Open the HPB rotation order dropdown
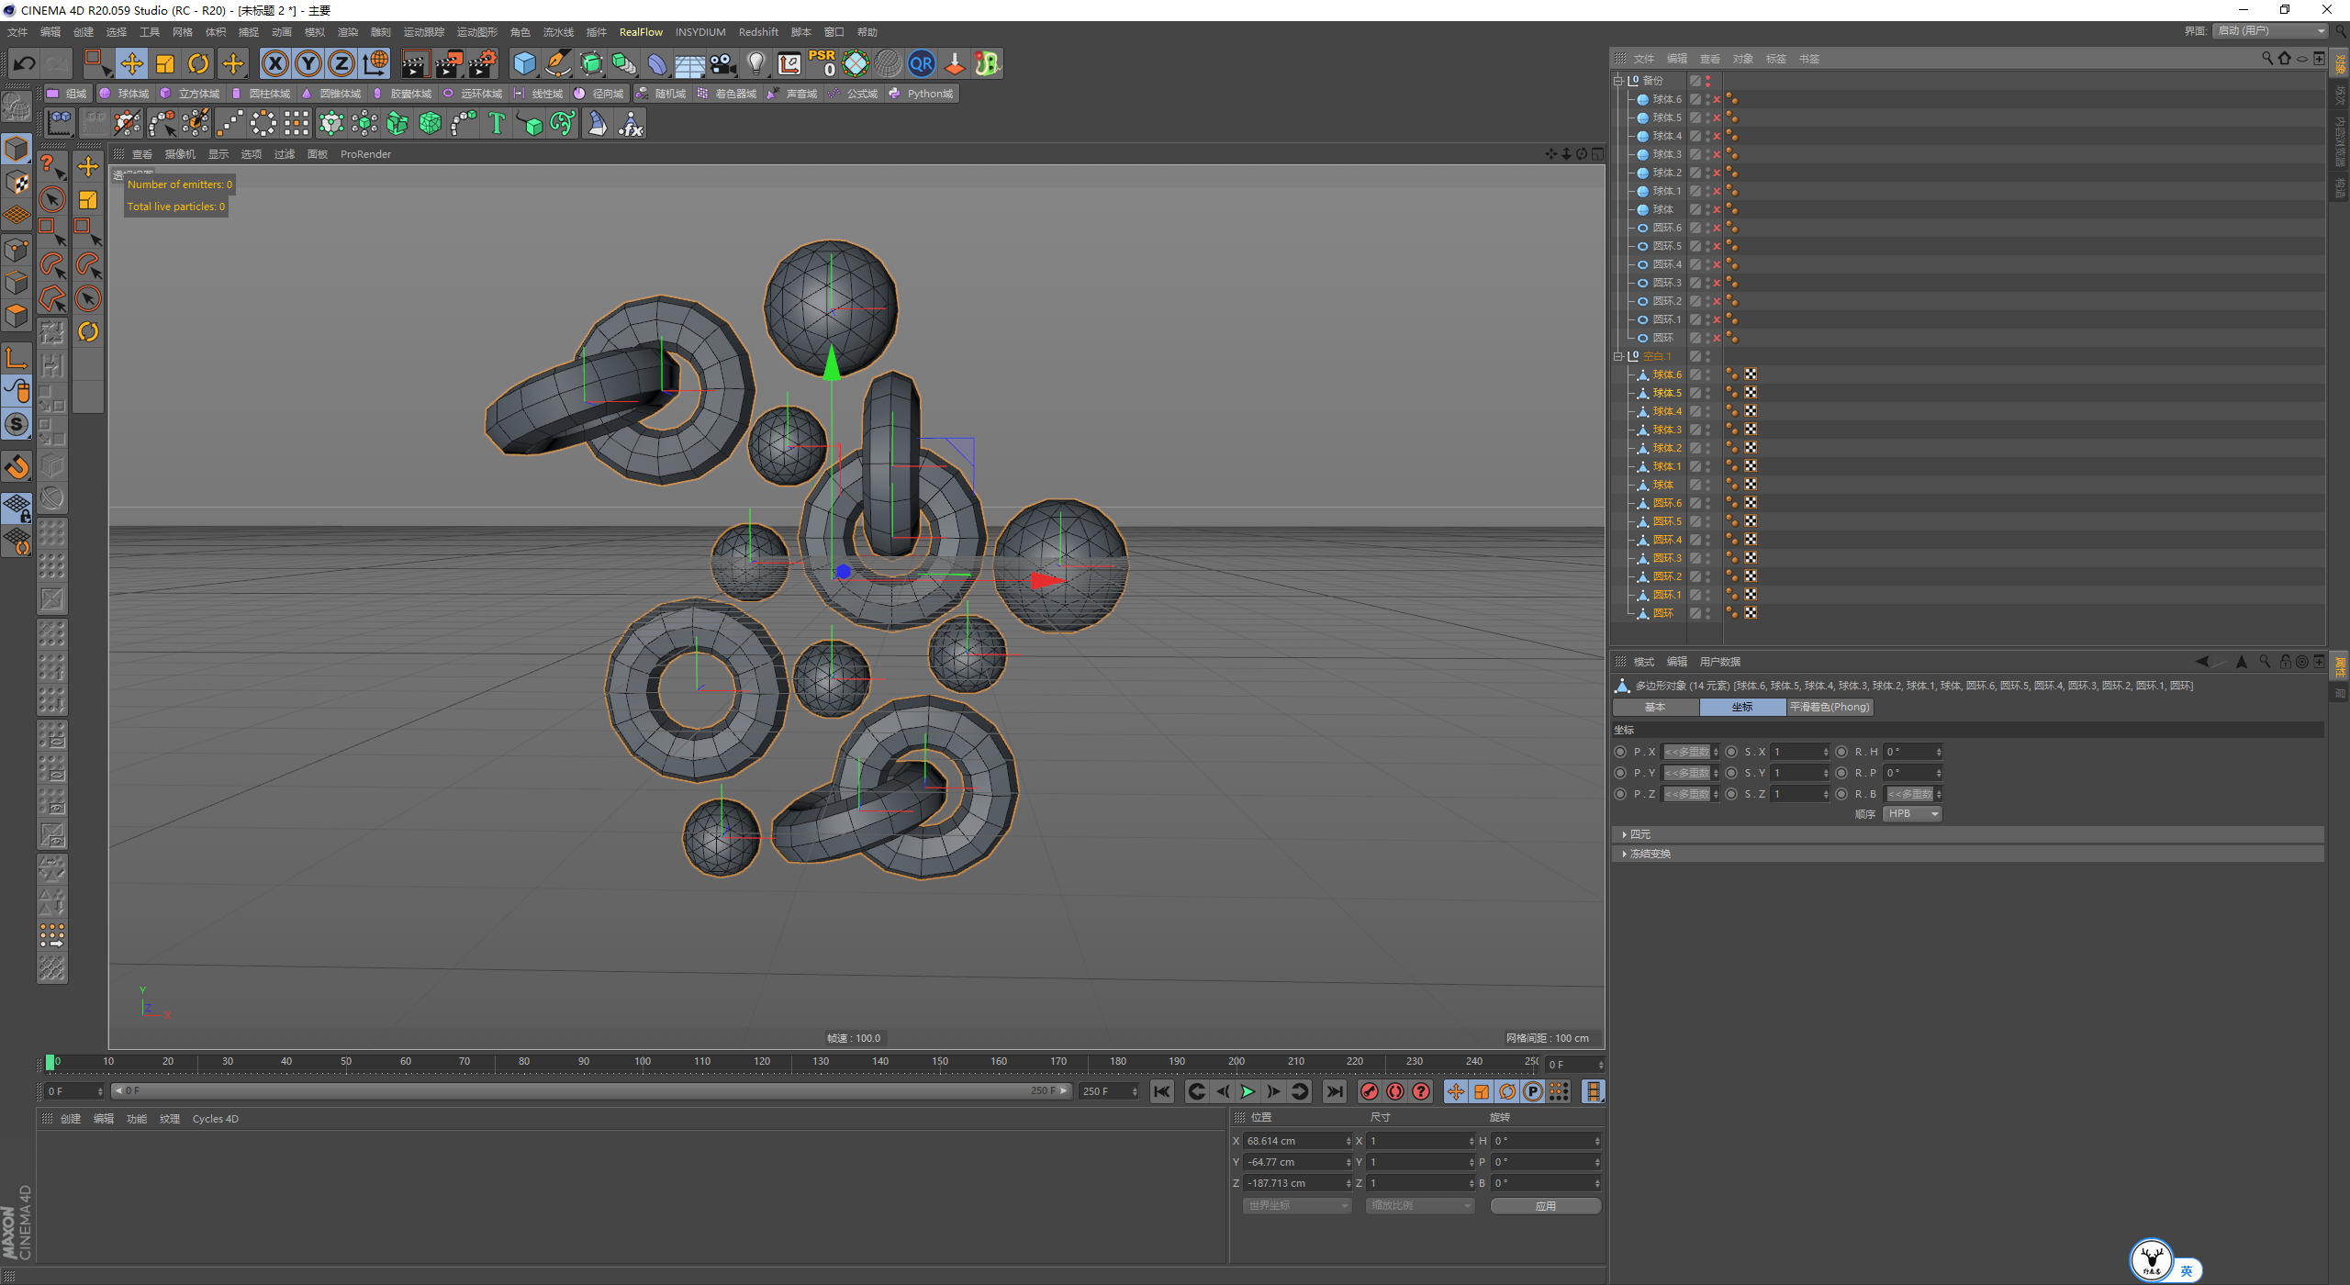The height and width of the screenshot is (1285, 2350). coord(1912,814)
